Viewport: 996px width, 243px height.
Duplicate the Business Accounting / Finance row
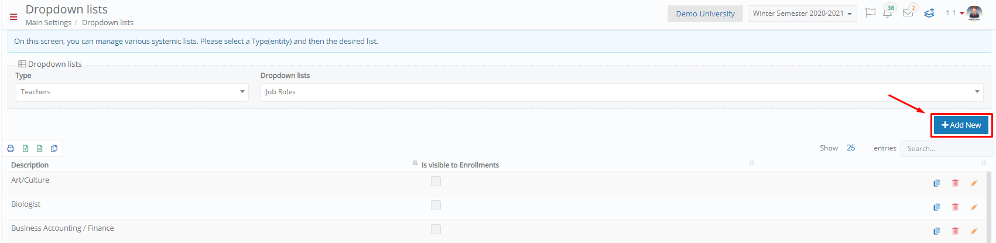(x=936, y=231)
